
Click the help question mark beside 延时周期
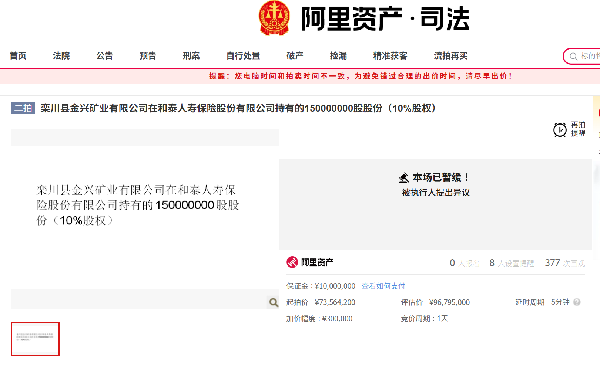click(577, 302)
